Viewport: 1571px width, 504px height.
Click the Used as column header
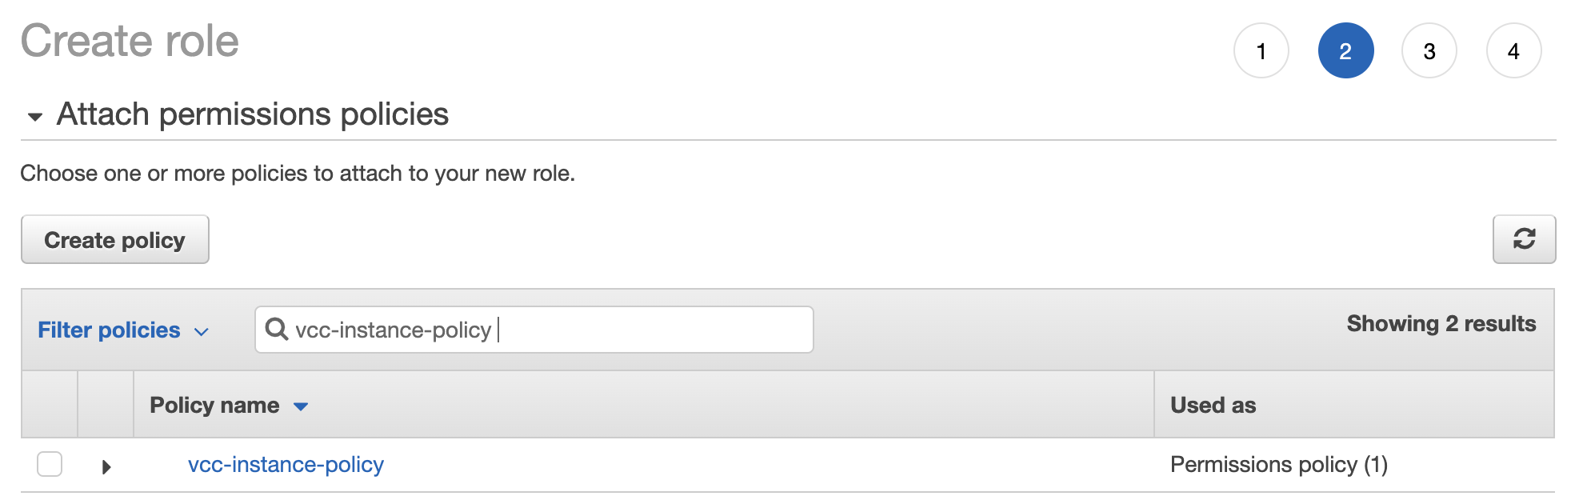pos(1213,405)
